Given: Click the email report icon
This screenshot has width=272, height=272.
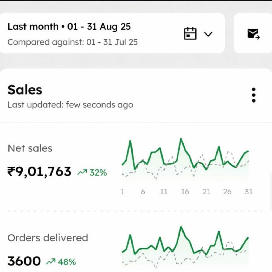Looking at the screenshot, I should [253, 34].
